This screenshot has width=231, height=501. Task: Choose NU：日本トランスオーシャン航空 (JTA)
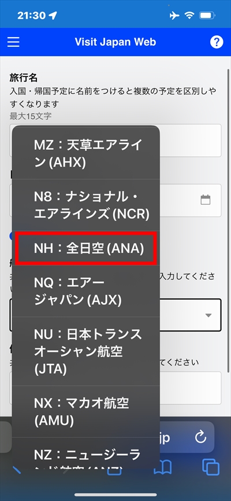coord(86,351)
